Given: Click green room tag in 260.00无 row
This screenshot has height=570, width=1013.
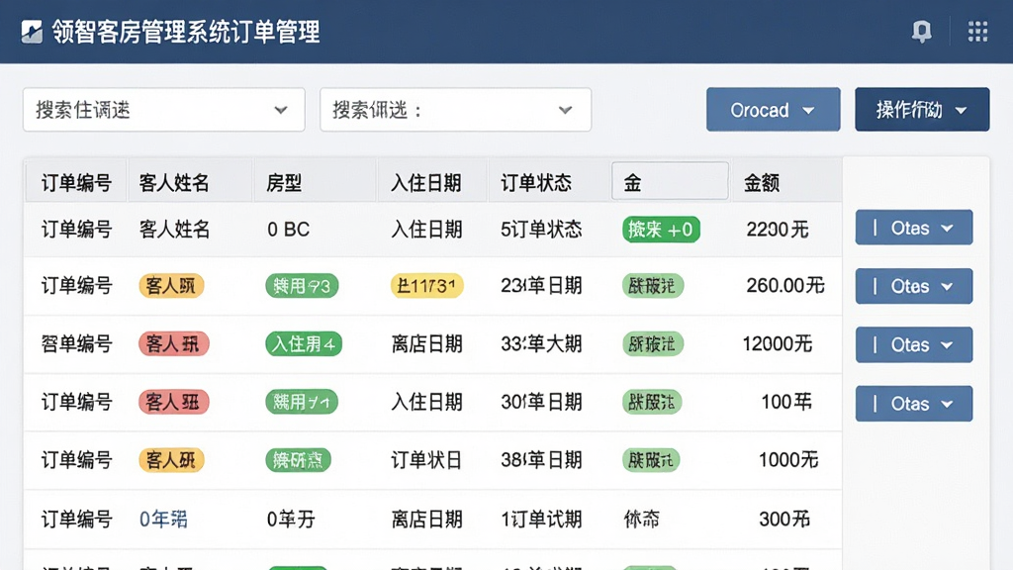Looking at the screenshot, I should [x=302, y=286].
